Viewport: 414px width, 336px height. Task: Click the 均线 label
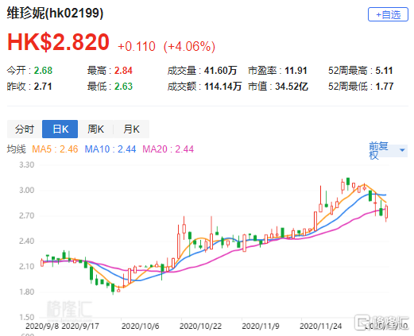point(17,149)
